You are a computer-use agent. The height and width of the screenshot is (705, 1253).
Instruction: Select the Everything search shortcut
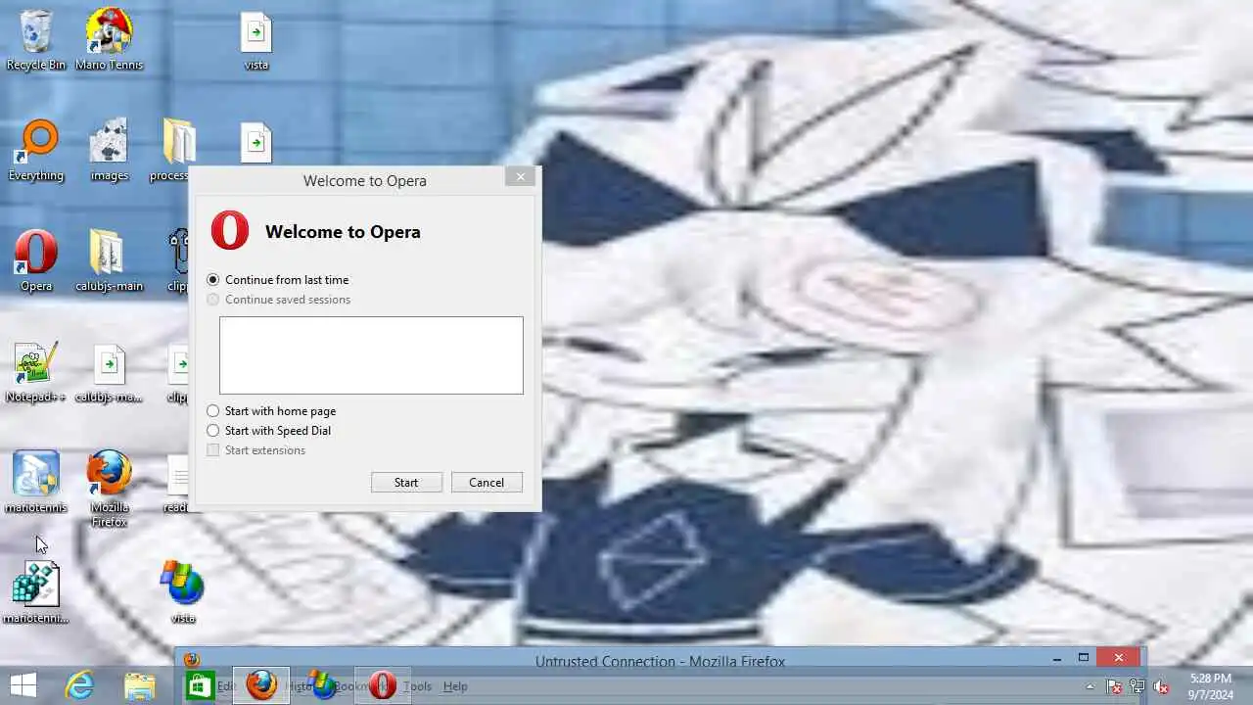coord(36,151)
